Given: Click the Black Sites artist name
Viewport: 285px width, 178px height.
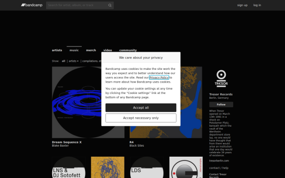Looking at the screenshot, I should tap(137, 146).
